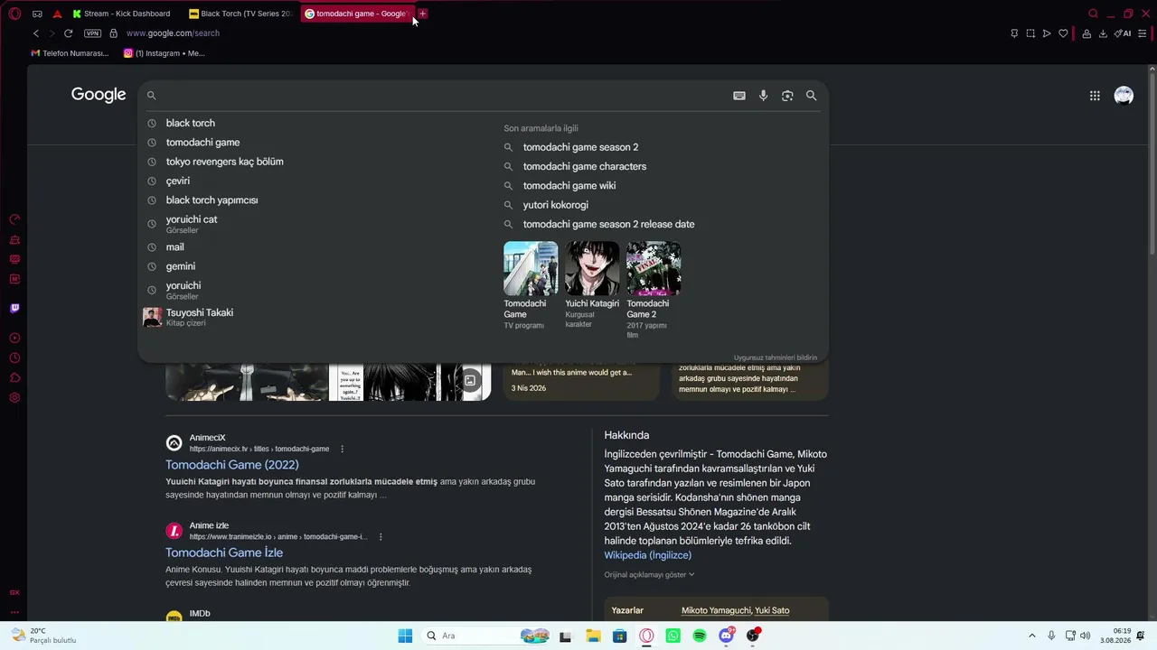Viewport: 1157px width, 650px height.
Task: Open the Opera GX main menu
Action: tap(14, 14)
